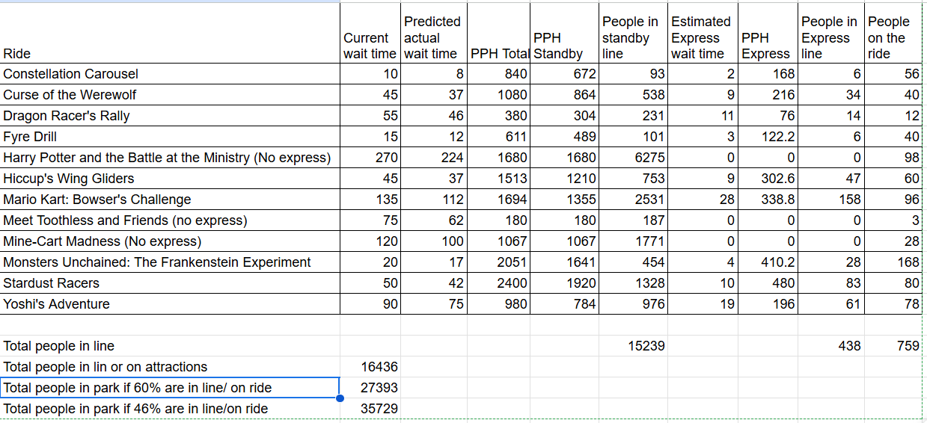The image size is (927, 423).
Task: Select the 35729 park total cell
Action: point(370,409)
